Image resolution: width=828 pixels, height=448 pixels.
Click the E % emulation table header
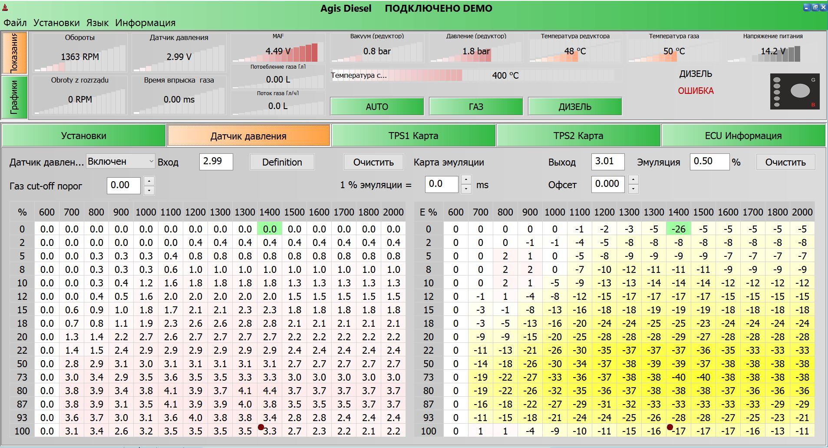point(429,212)
